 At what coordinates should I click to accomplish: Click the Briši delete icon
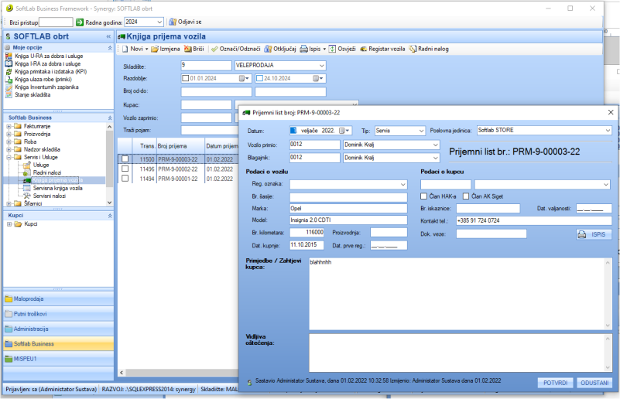tap(187, 49)
